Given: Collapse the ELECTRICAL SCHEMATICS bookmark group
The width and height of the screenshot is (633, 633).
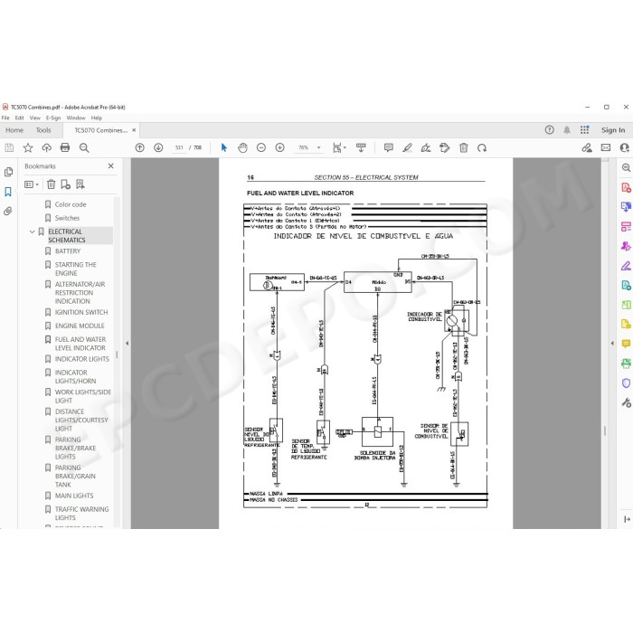Looking at the screenshot, I should coord(32,231).
